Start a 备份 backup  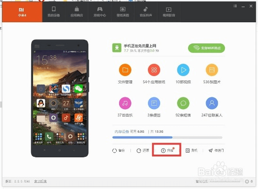click(119, 151)
